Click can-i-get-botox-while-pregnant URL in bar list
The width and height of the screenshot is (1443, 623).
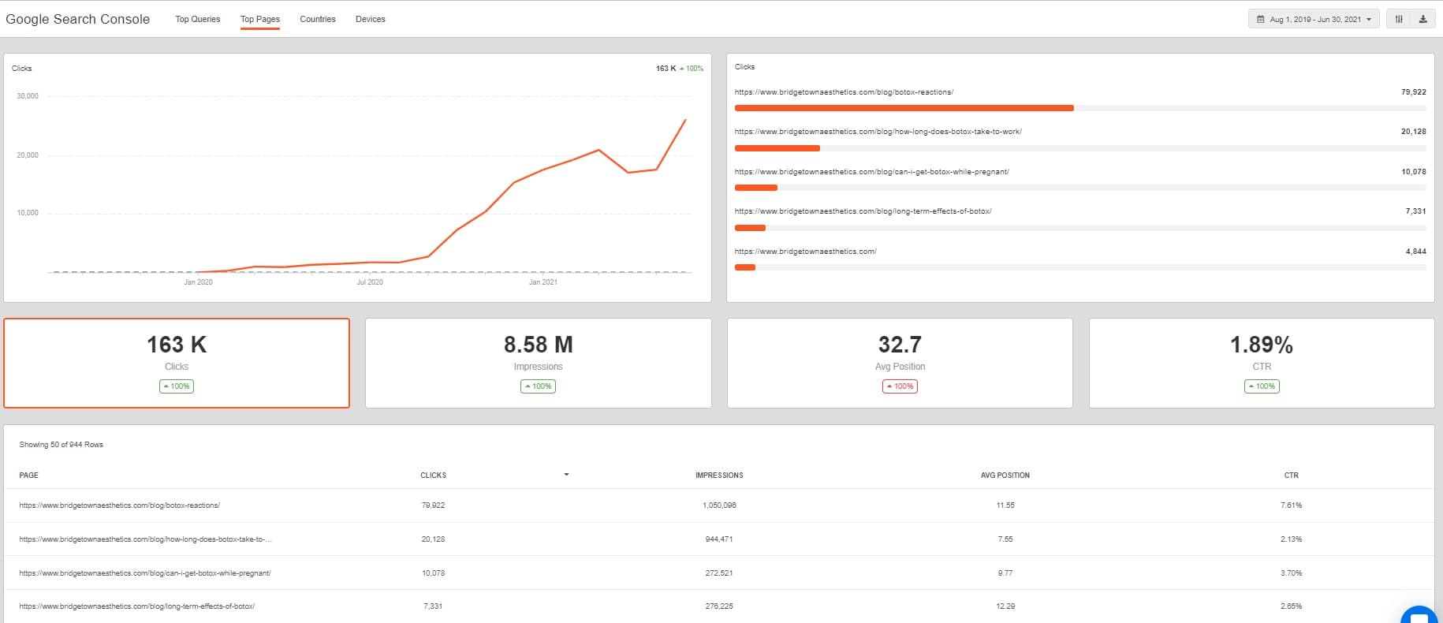click(x=871, y=172)
